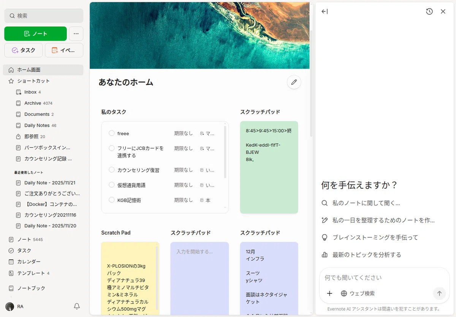Image resolution: width=456 pixels, height=317 pixels.
Task: Toggle ウェブ検索 in AI assistant
Action: click(x=358, y=293)
